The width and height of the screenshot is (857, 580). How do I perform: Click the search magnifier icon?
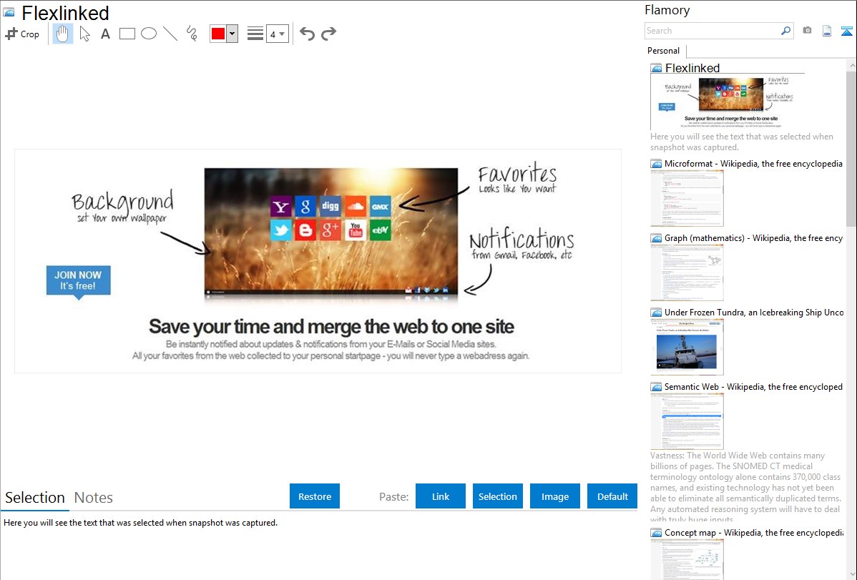[x=786, y=31]
